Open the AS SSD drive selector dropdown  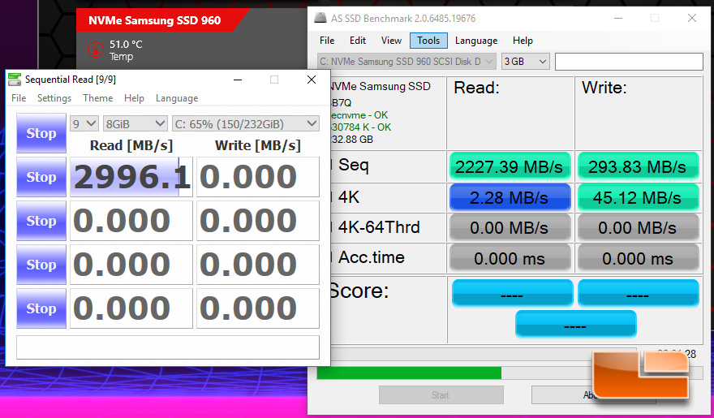[406, 62]
